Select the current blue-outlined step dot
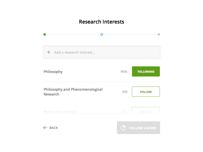 tap(102, 34)
